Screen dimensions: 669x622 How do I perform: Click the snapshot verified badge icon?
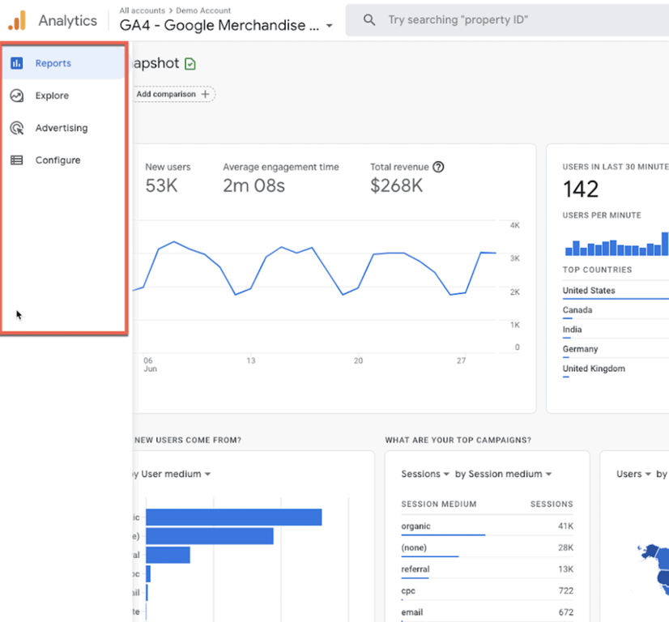coord(190,64)
